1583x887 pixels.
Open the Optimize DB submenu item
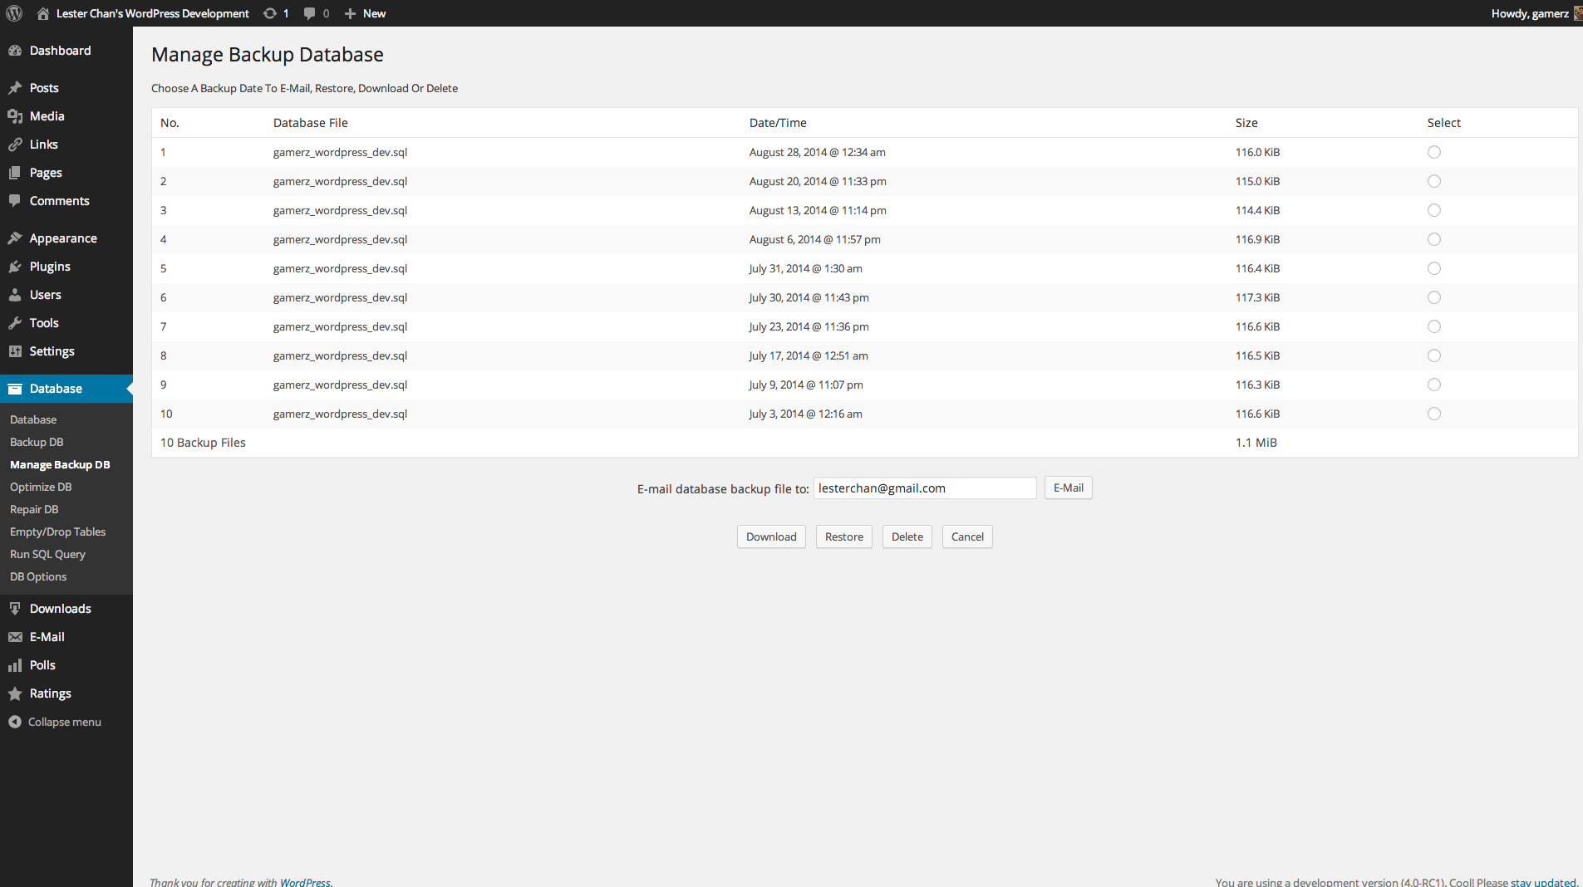tap(41, 488)
